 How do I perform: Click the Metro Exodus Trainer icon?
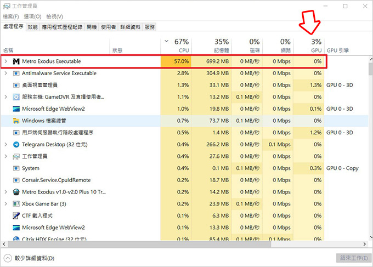tap(16, 192)
